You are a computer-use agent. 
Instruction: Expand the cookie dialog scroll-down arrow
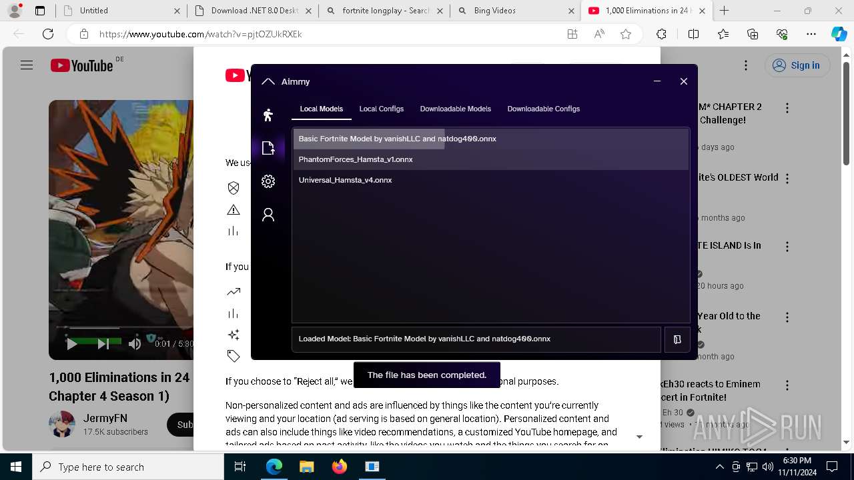click(639, 437)
